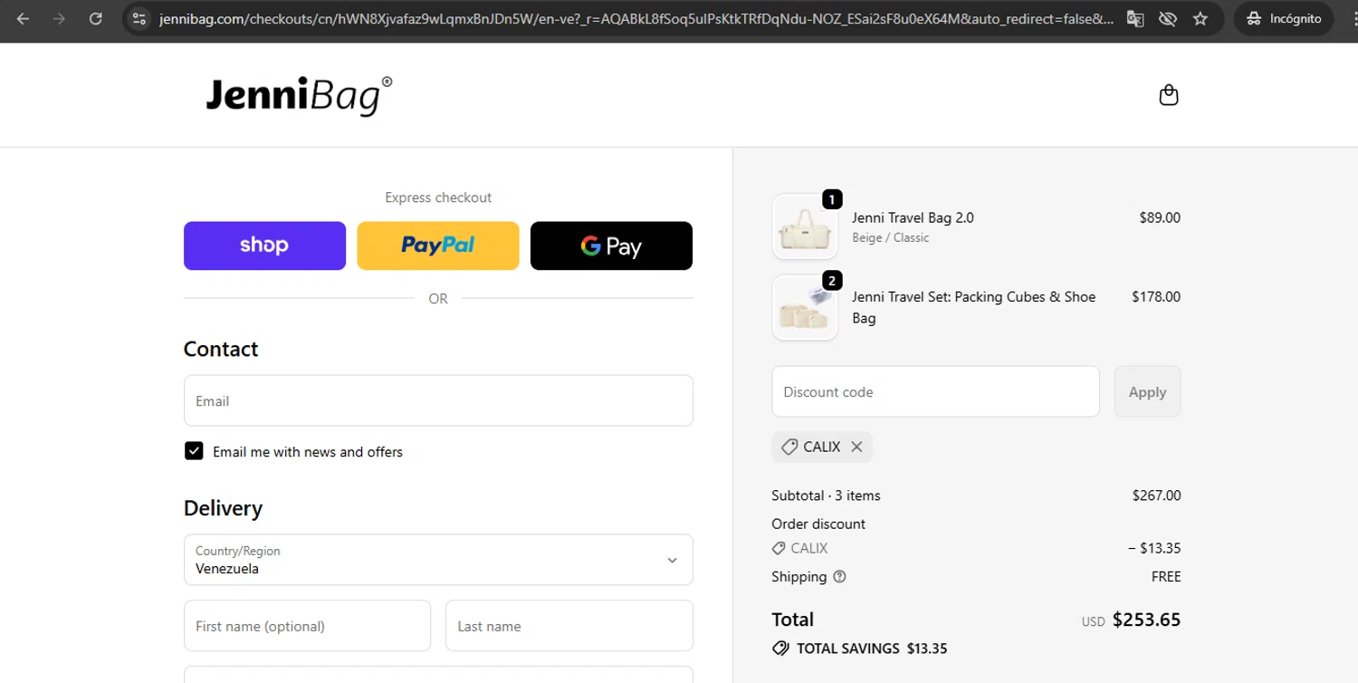The width and height of the screenshot is (1358, 683).
Task: Click the Contact heading
Action: pos(221,349)
